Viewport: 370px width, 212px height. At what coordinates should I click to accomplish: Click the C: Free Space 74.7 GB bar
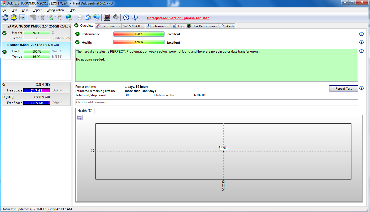point(37,90)
